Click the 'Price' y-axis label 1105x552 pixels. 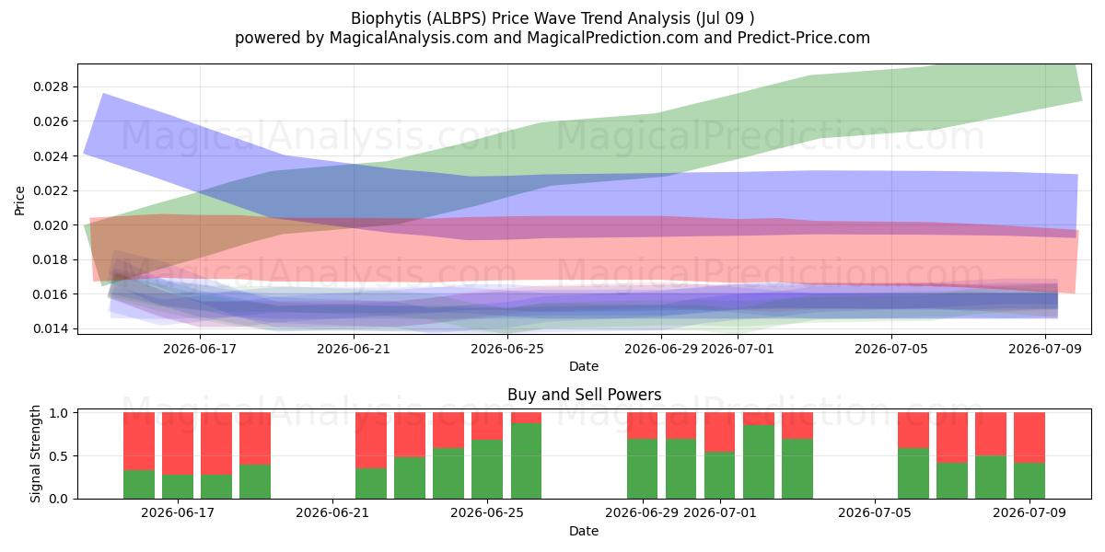(20, 200)
